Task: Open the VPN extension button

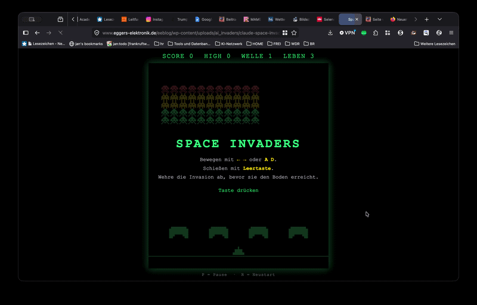Action: (348, 33)
